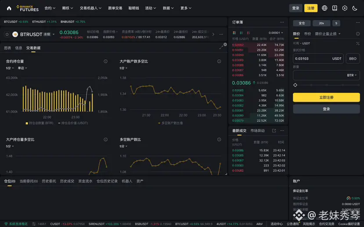Pop out the recent trades panel
The width and height of the screenshot is (364, 227).
(274, 131)
